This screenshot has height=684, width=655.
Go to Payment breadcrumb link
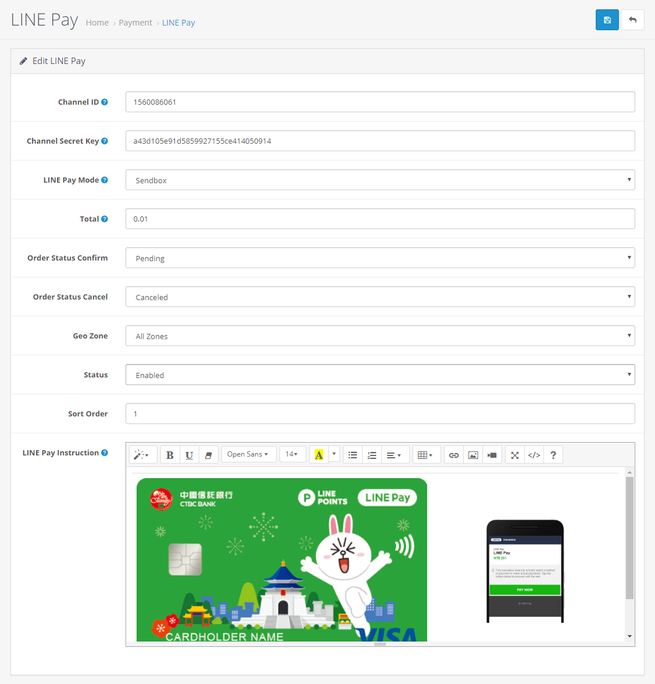(x=135, y=23)
